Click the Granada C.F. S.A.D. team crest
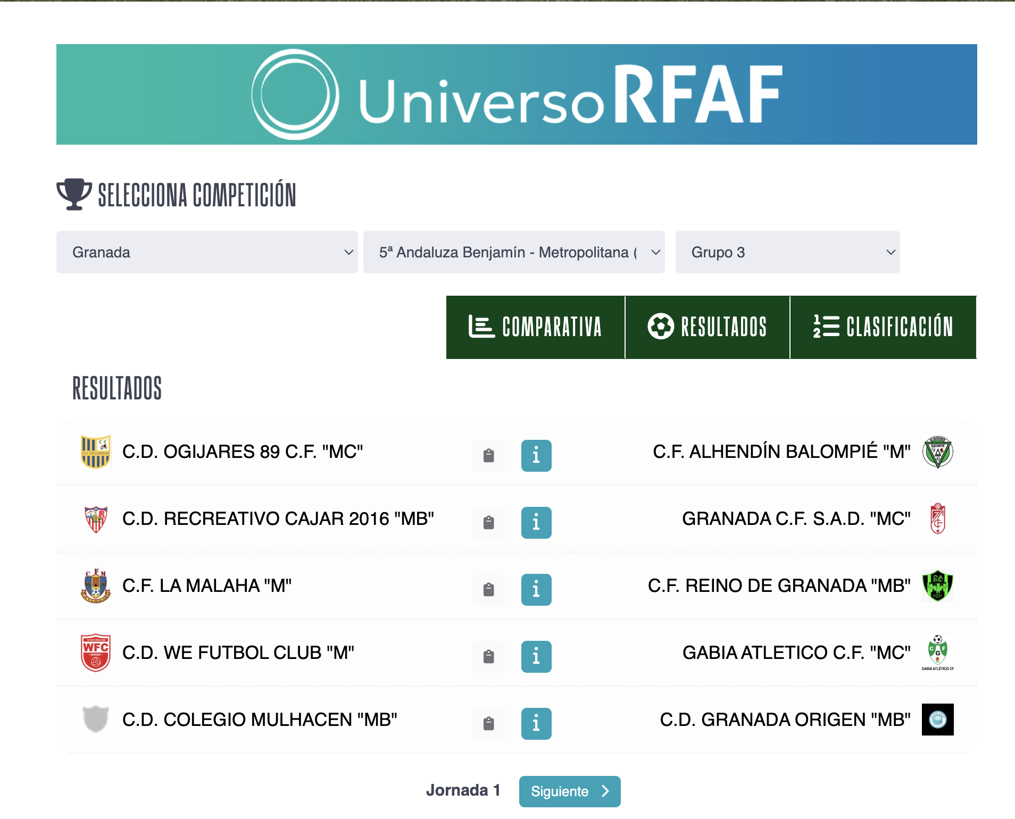Screen dimensions: 1015x819 937,519
